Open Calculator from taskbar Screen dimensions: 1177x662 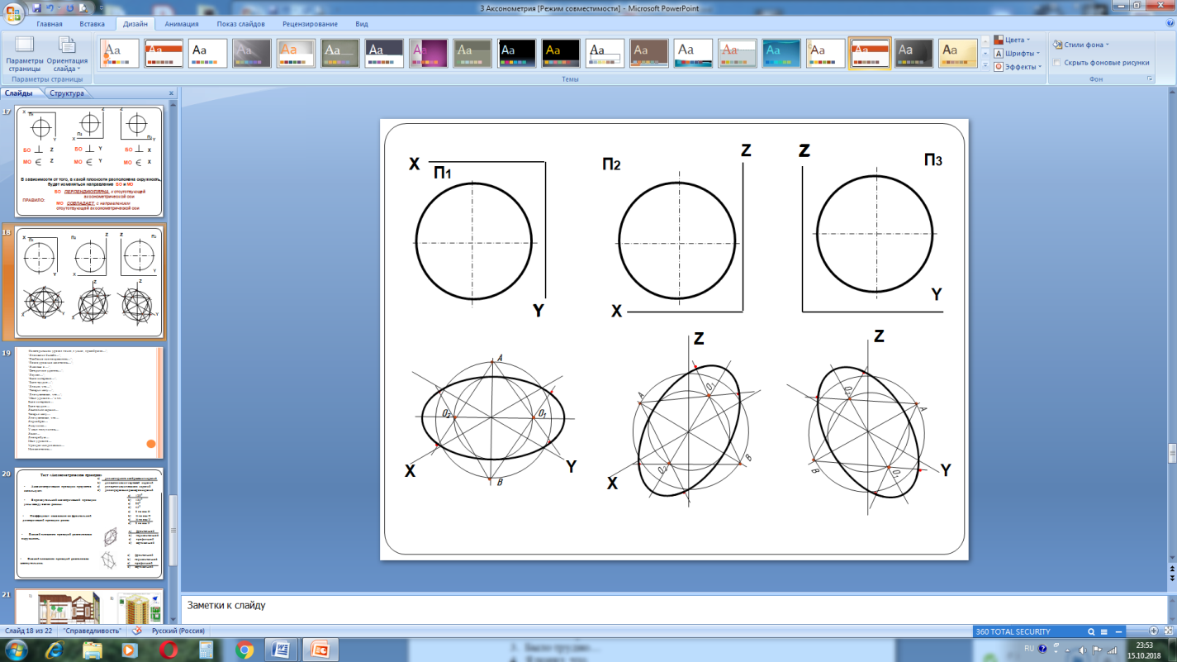(x=206, y=650)
